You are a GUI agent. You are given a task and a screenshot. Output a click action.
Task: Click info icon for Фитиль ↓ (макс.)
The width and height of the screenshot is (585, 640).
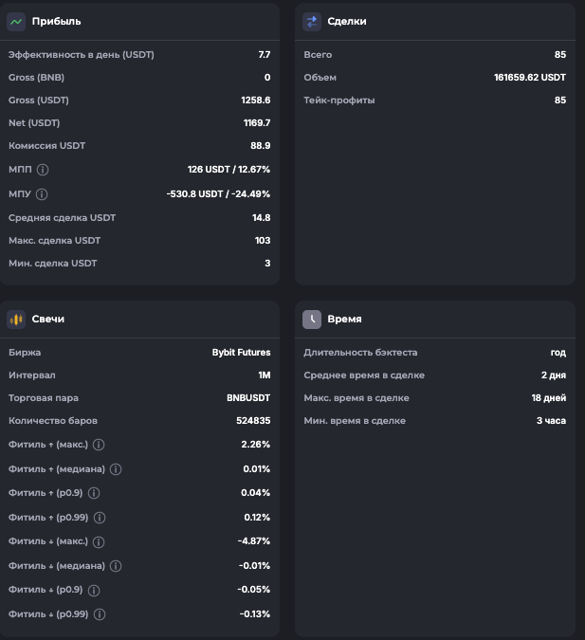99,541
